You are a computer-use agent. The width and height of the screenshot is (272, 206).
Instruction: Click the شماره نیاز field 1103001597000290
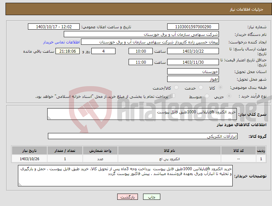pos(193,27)
